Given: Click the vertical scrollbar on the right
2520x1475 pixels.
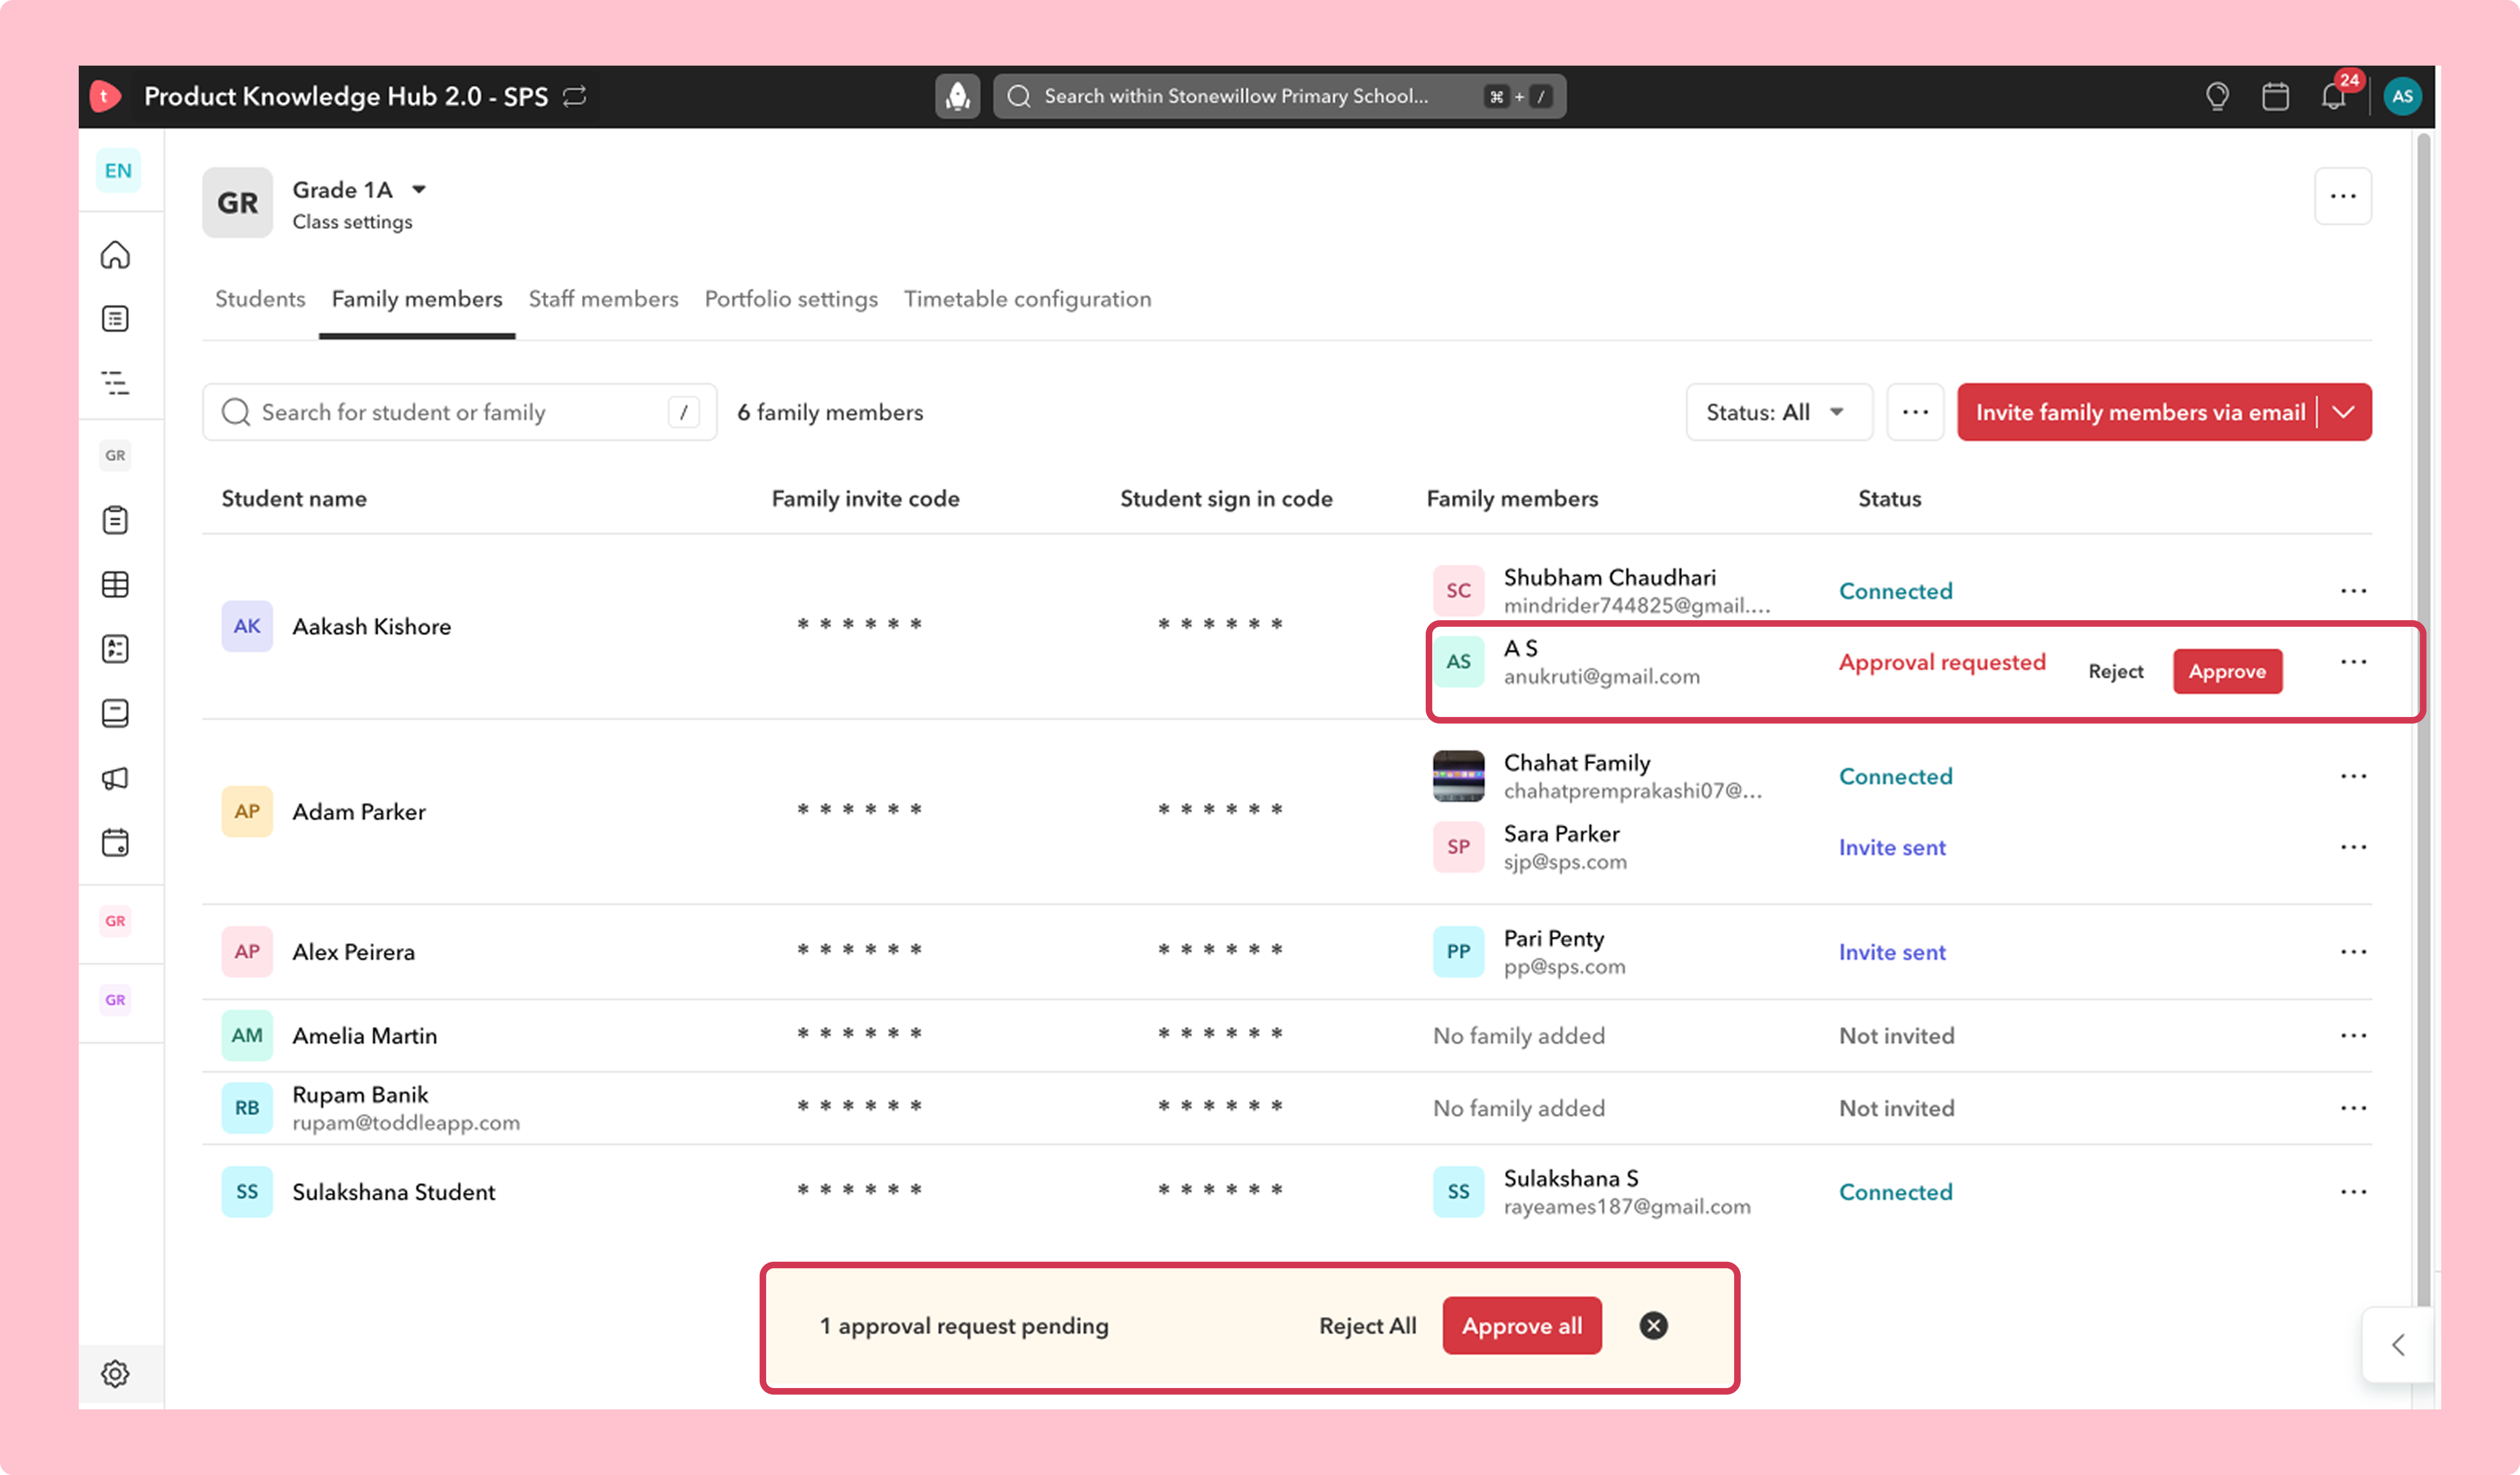Looking at the screenshot, I should (2423, 720).
